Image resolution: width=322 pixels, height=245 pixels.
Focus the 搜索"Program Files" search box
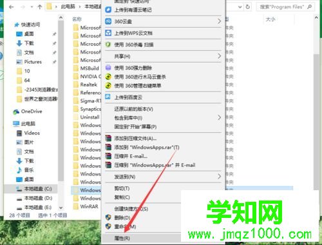[x=285, y=7]
